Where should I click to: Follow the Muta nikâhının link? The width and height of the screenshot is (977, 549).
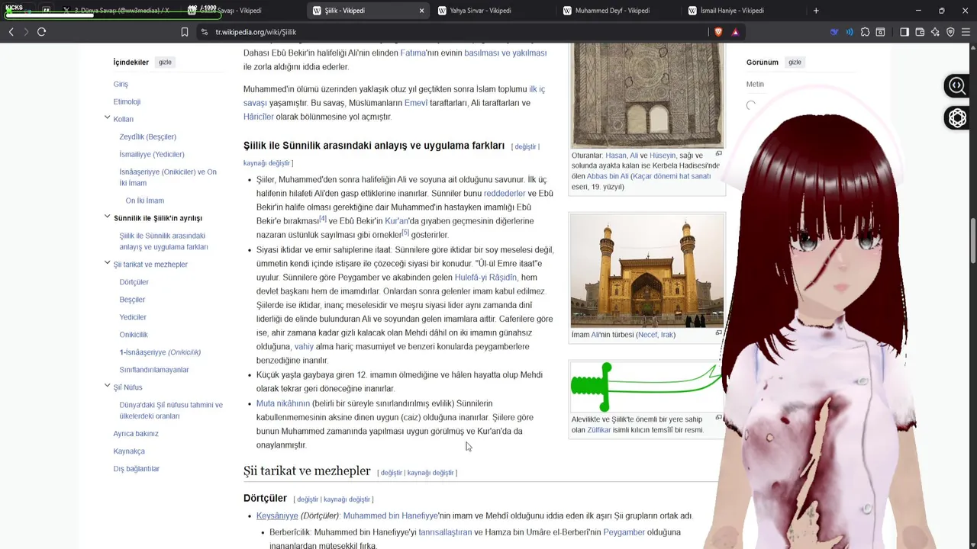point(283,403)
